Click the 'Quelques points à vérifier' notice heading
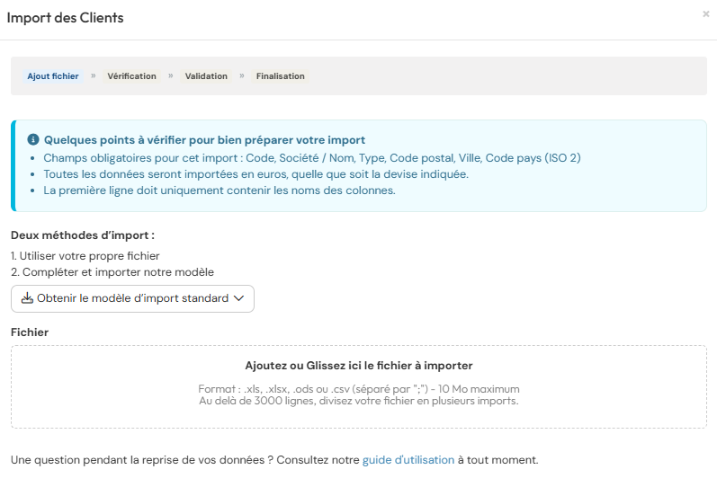This screenshot has height=496, width=717. 204,140
